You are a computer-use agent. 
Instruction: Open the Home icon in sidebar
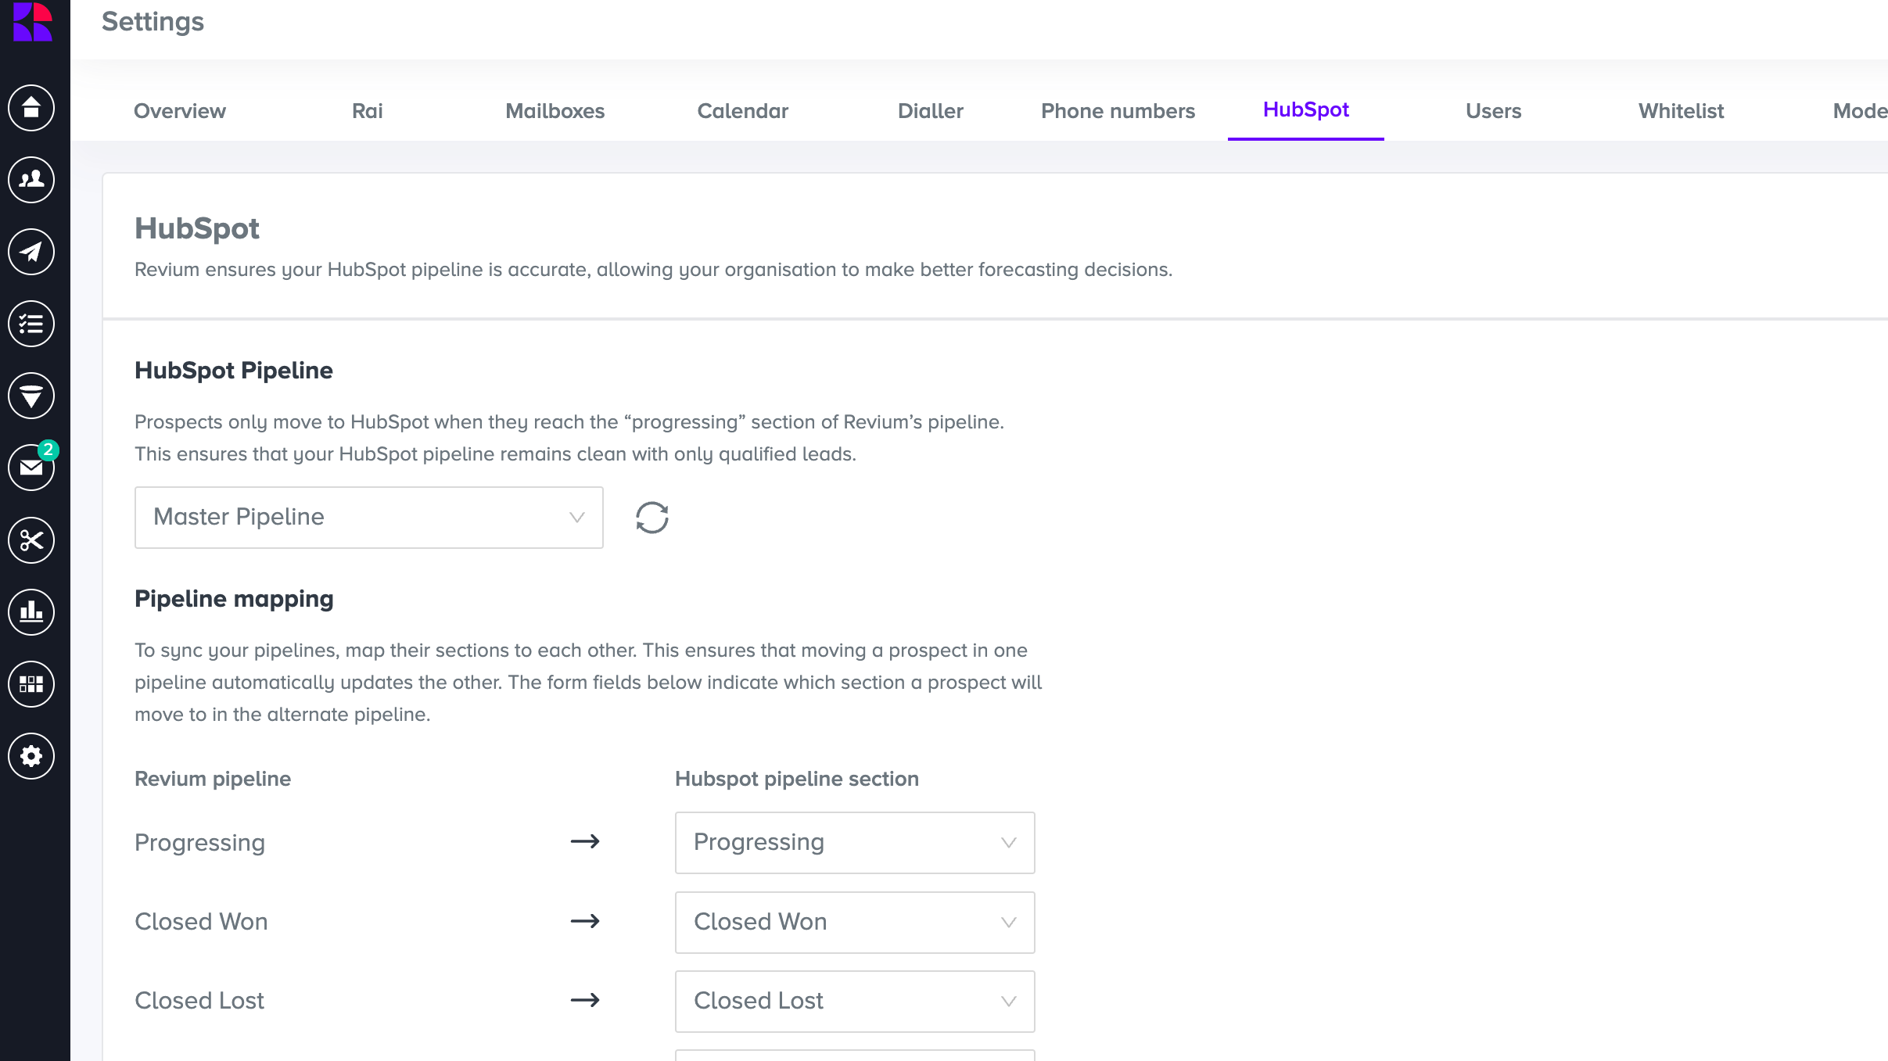pos(31,108)
